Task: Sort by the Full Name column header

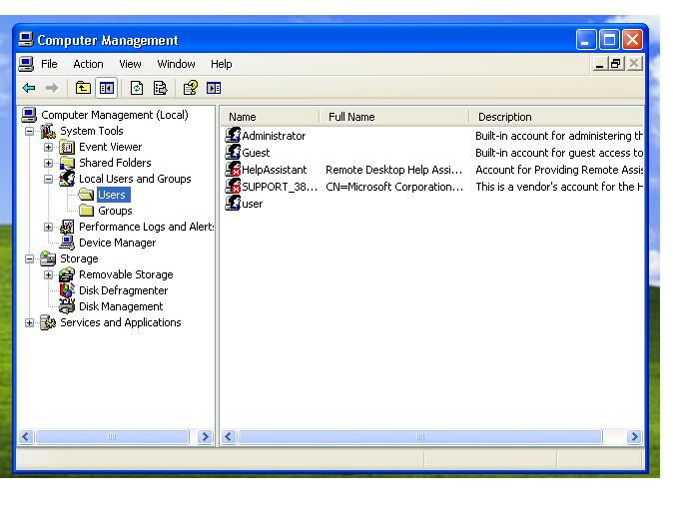Action: [351, 117]
